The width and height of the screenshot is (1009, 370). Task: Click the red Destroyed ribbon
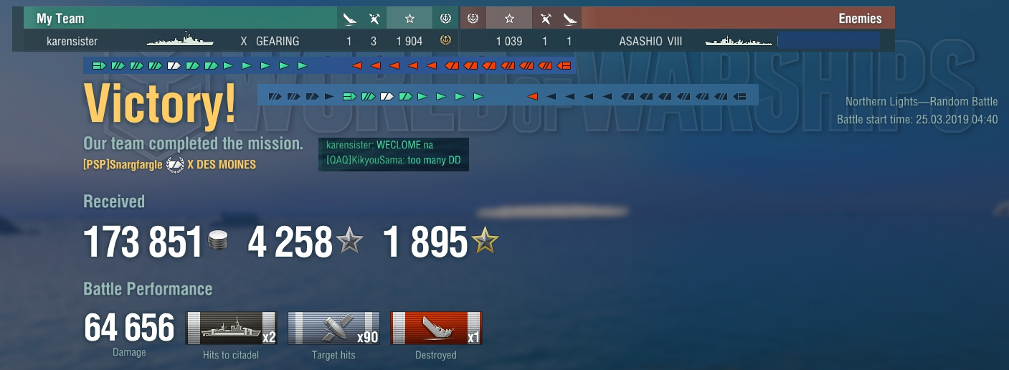tap(436, 328)
